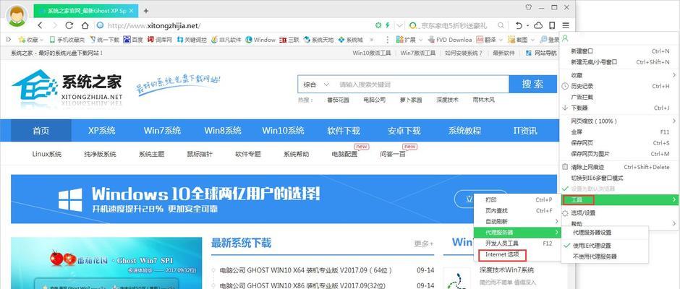Click the lightning speed mode icon

point(387,25)
